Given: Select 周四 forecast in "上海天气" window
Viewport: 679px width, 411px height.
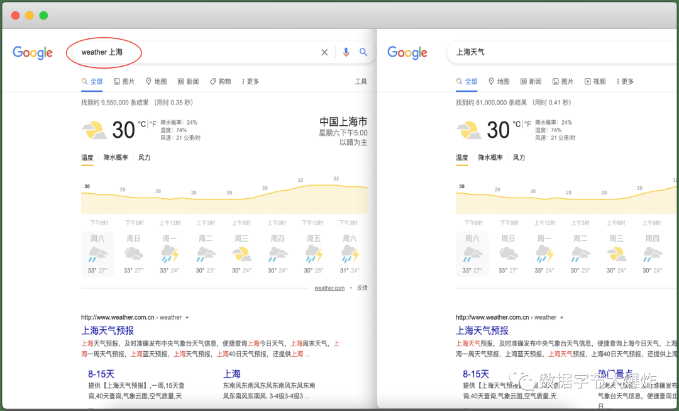Looking at the screenshot, I should coord(652,254).
